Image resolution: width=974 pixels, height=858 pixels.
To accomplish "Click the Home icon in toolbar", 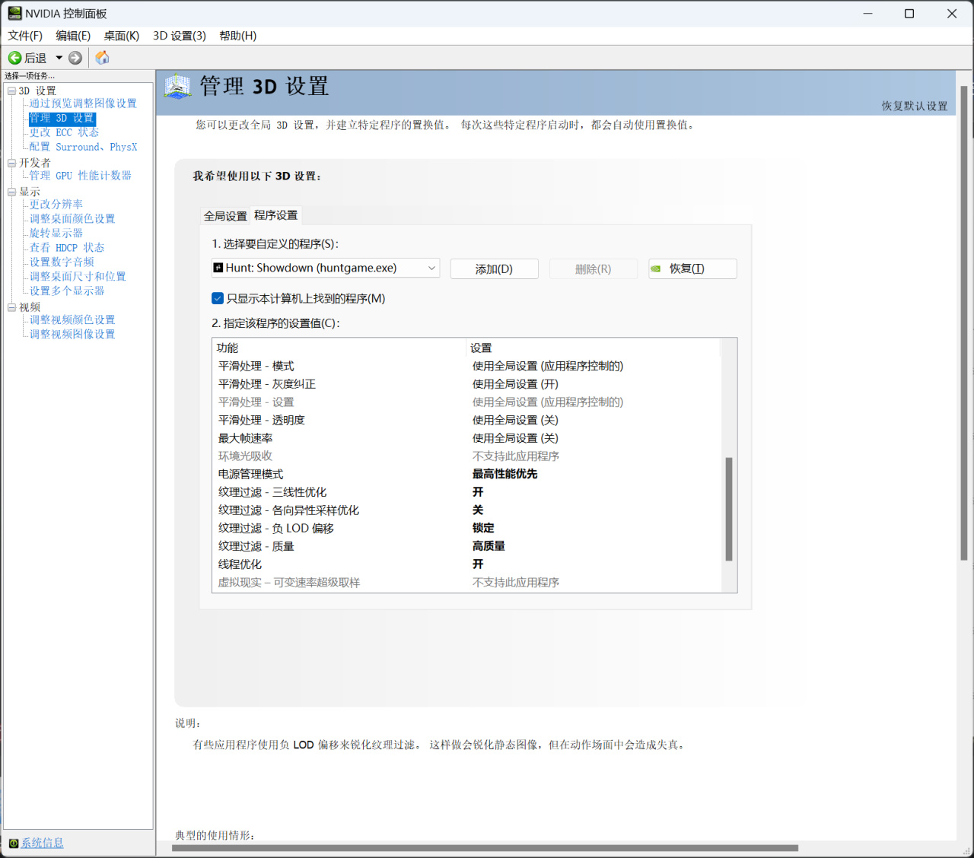I will (103, 58).
